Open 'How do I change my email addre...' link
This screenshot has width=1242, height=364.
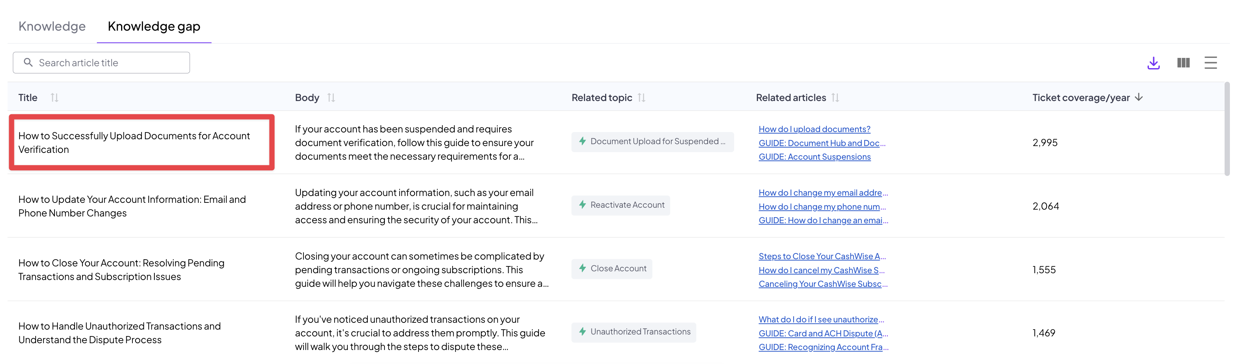(823, 193)
